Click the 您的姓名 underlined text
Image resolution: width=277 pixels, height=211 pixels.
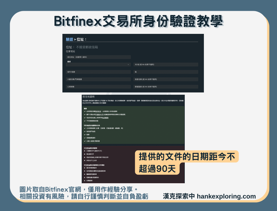point(98,111)
